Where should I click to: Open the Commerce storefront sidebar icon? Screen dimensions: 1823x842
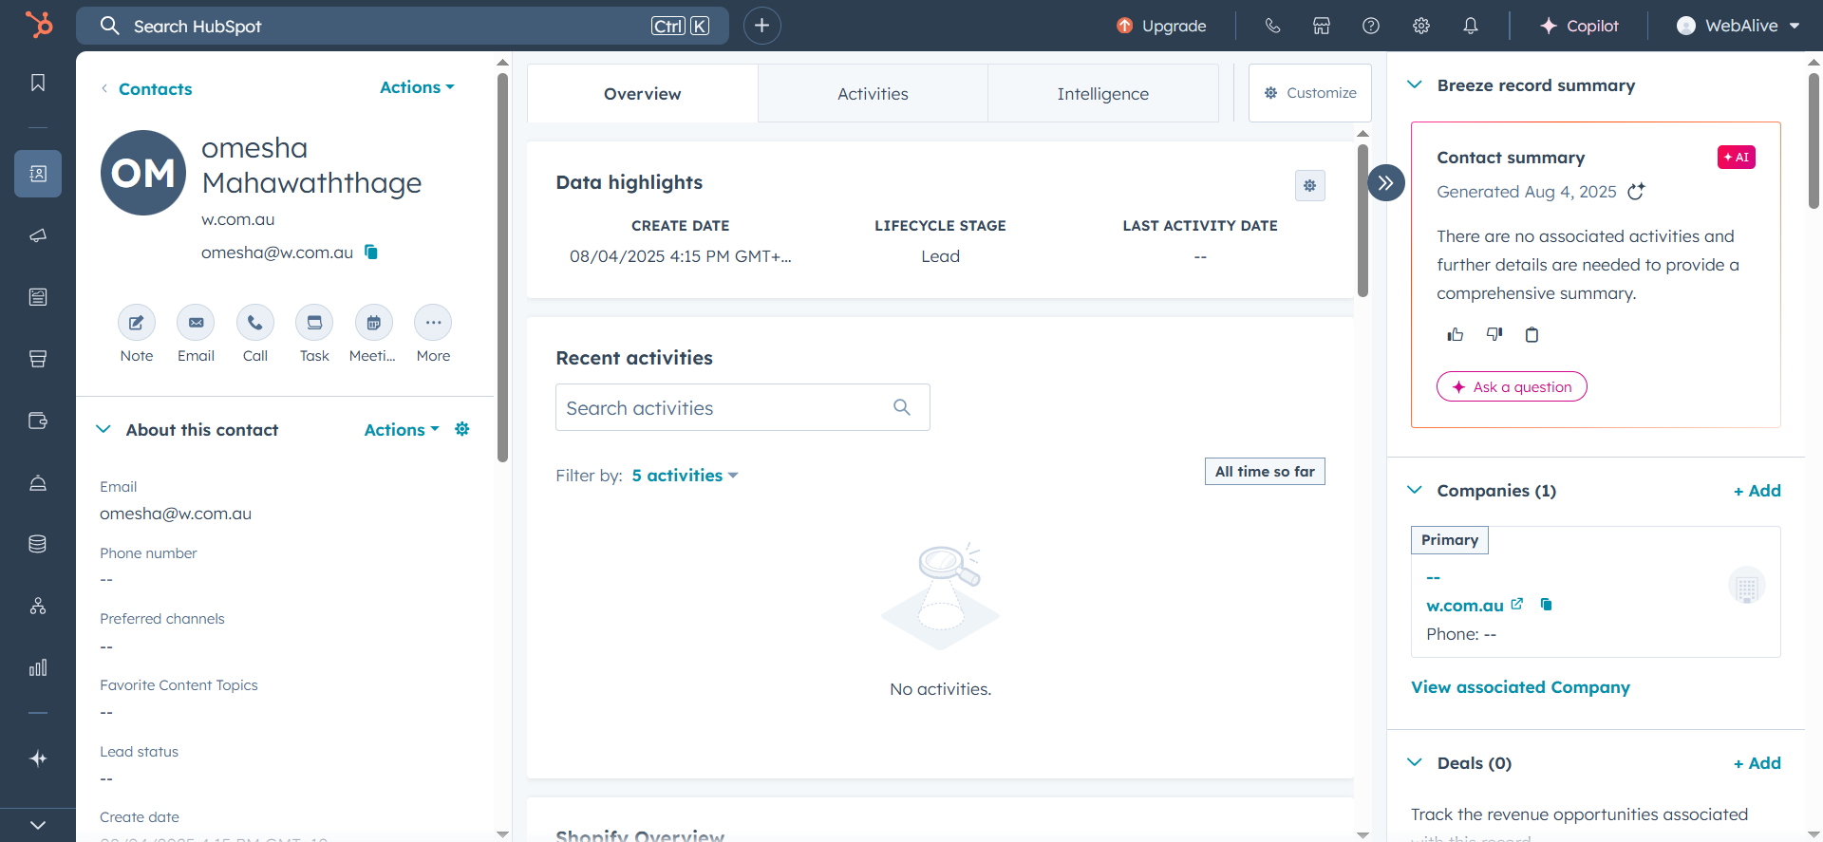pos(38,359)
